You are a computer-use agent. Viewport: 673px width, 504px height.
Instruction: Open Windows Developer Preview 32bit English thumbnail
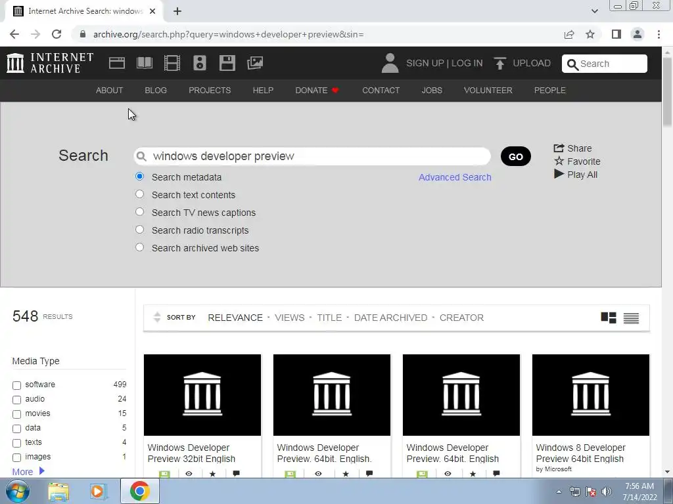coord(202,394)
